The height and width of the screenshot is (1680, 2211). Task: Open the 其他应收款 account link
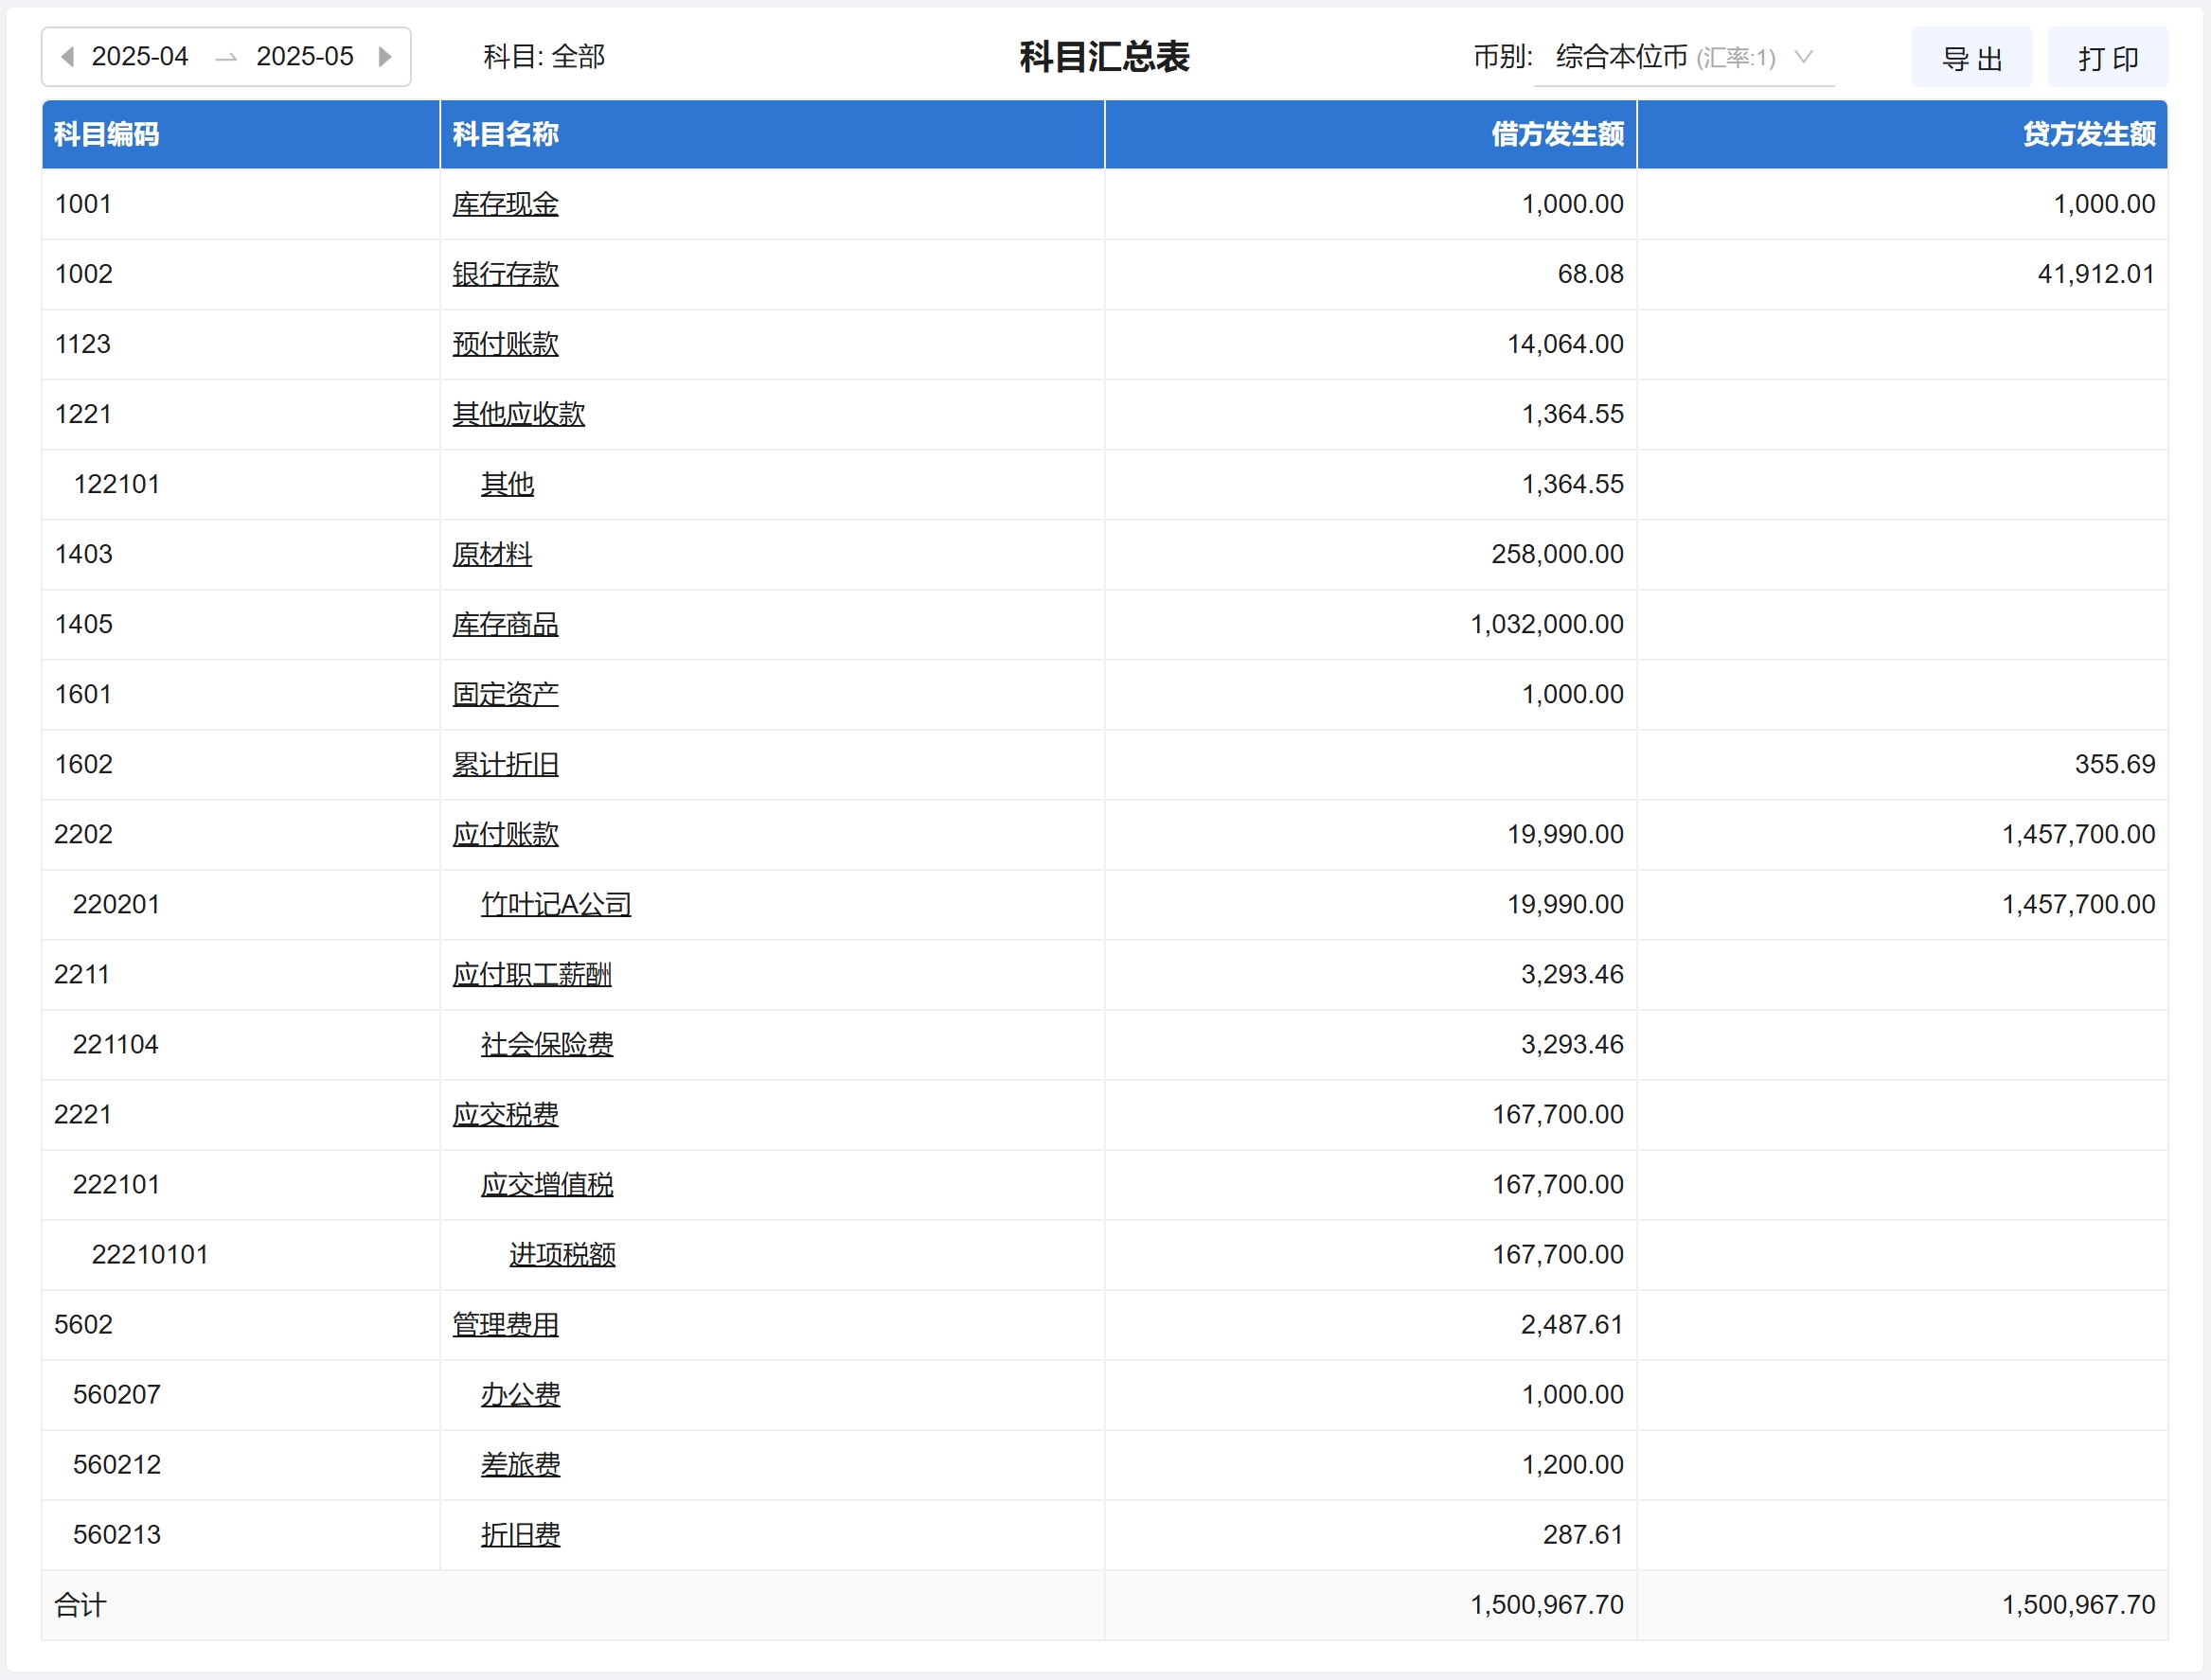pyautogui.click(x=518, y=414)
